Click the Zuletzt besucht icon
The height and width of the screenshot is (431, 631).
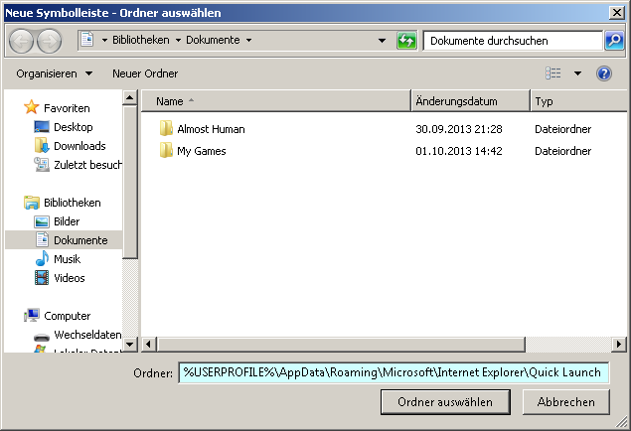tap(42, 165)
